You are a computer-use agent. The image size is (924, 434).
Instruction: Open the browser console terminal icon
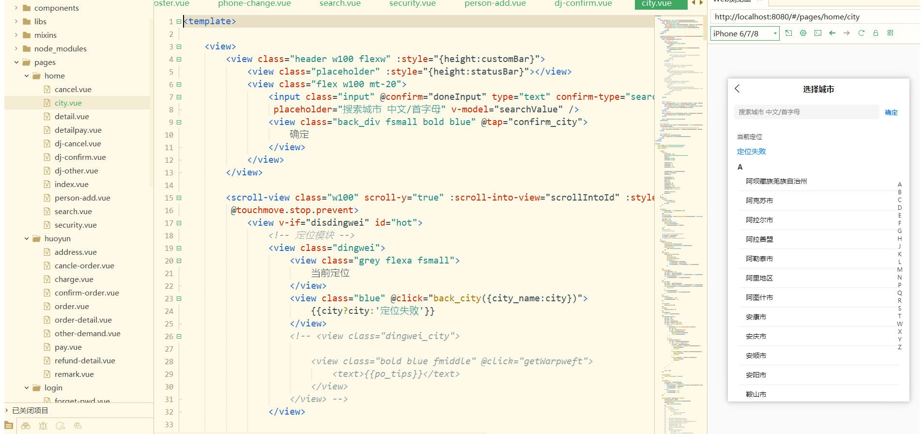(818, 33)
